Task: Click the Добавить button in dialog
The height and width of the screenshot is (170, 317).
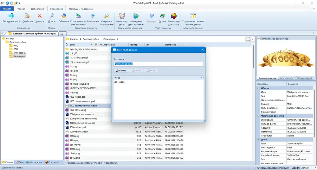Action: point(121,70)
